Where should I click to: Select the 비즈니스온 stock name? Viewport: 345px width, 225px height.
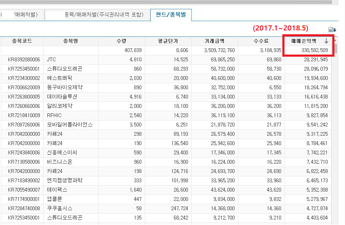click(x=59, y=162)
